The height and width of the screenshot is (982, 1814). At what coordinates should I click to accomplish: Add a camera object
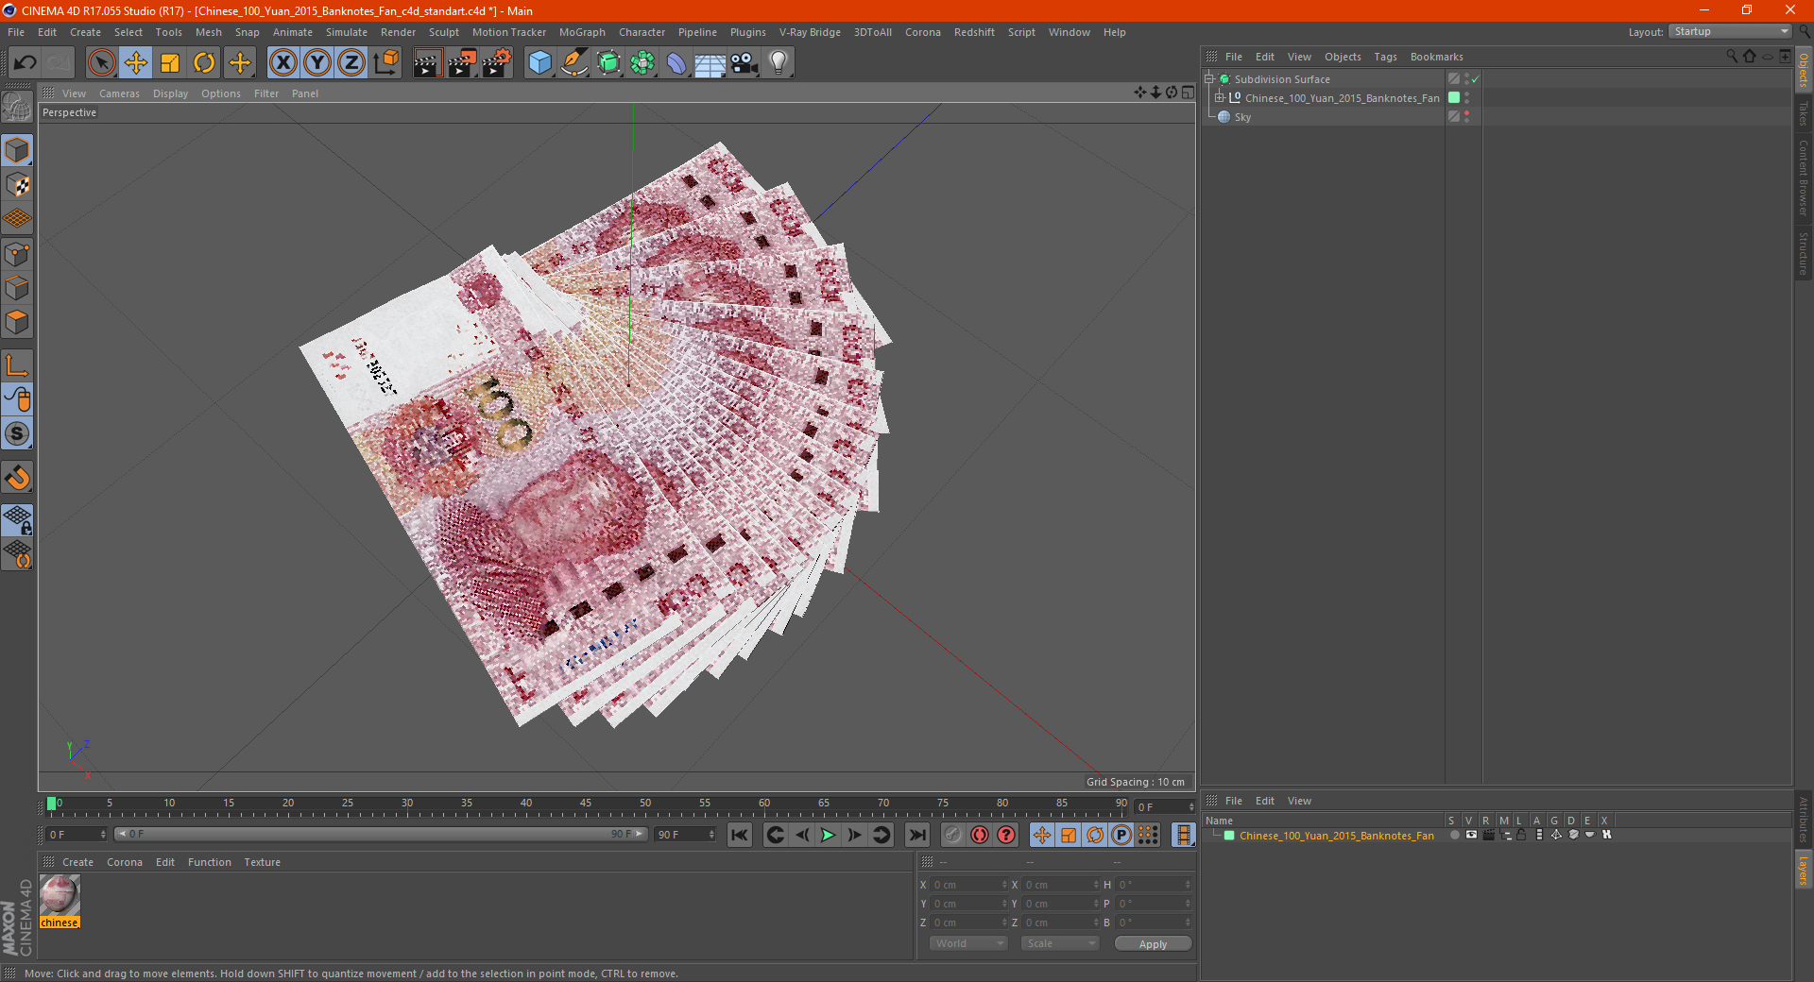(x=744, y=63)
